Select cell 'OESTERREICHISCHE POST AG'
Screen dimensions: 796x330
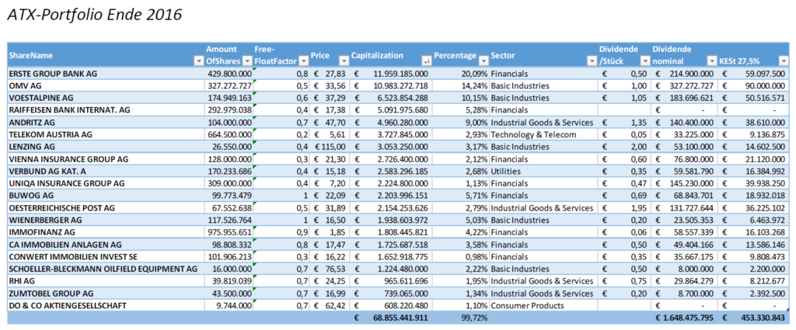[106, 208]
